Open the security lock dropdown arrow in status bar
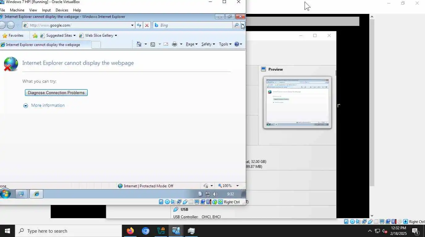The width and height of the screenshot is (425, 237). pyautogui.click(x=212, y=186)
